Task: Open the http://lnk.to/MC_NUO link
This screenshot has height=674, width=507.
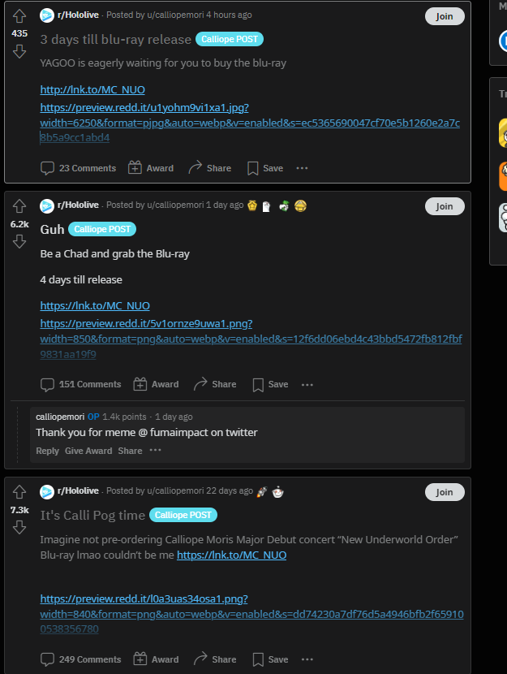Action: [92, 90]
